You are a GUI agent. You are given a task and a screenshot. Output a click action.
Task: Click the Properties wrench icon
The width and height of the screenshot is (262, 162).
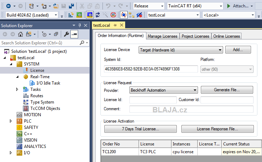(66, 34)
